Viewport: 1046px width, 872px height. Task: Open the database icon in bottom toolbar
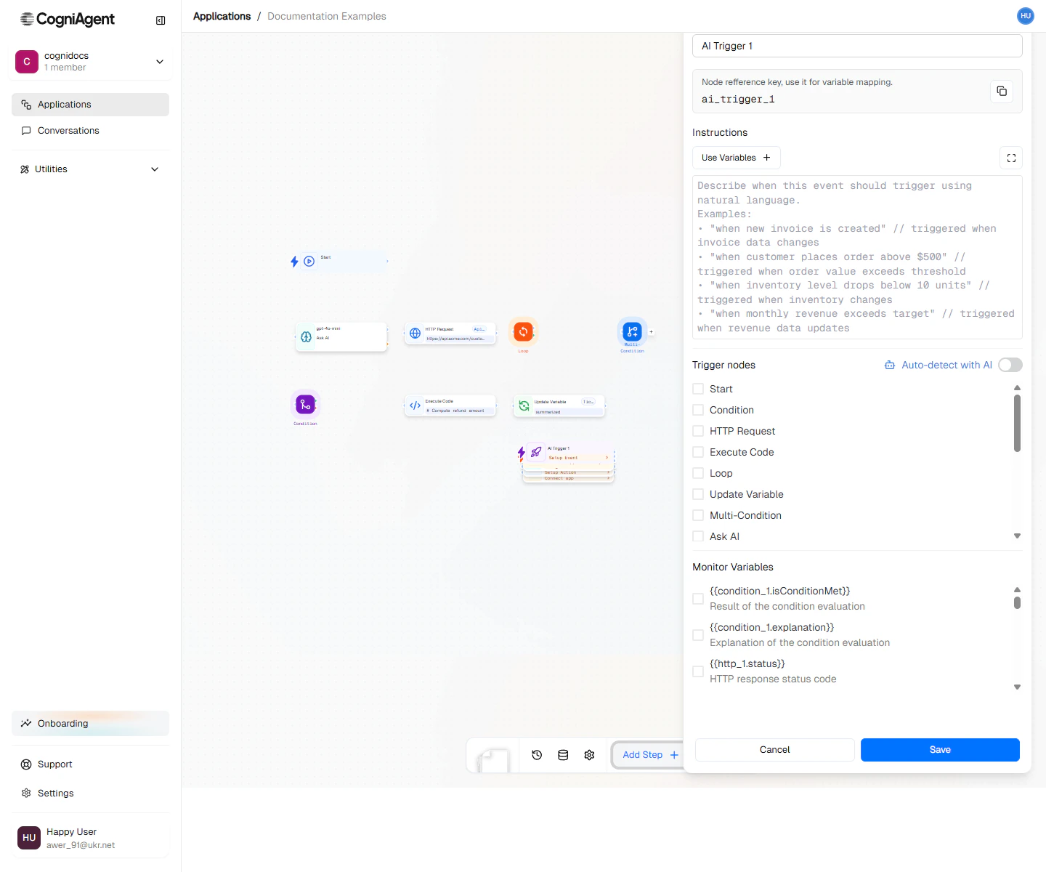pos(563,755)
